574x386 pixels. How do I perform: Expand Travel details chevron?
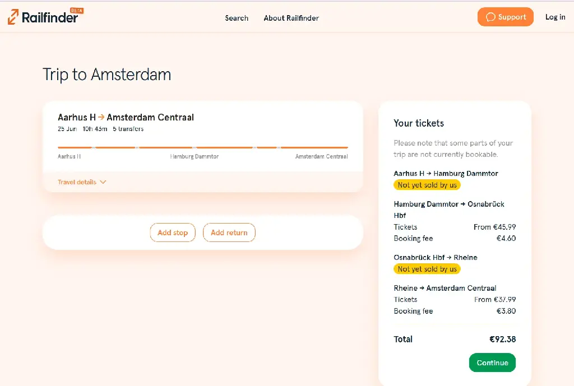click(103, 182)
